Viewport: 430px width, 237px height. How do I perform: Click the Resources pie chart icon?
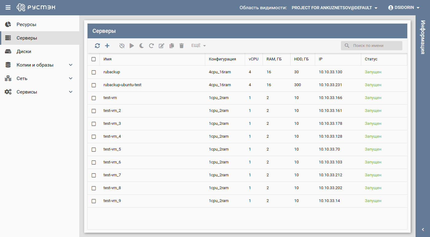(8, 25)
